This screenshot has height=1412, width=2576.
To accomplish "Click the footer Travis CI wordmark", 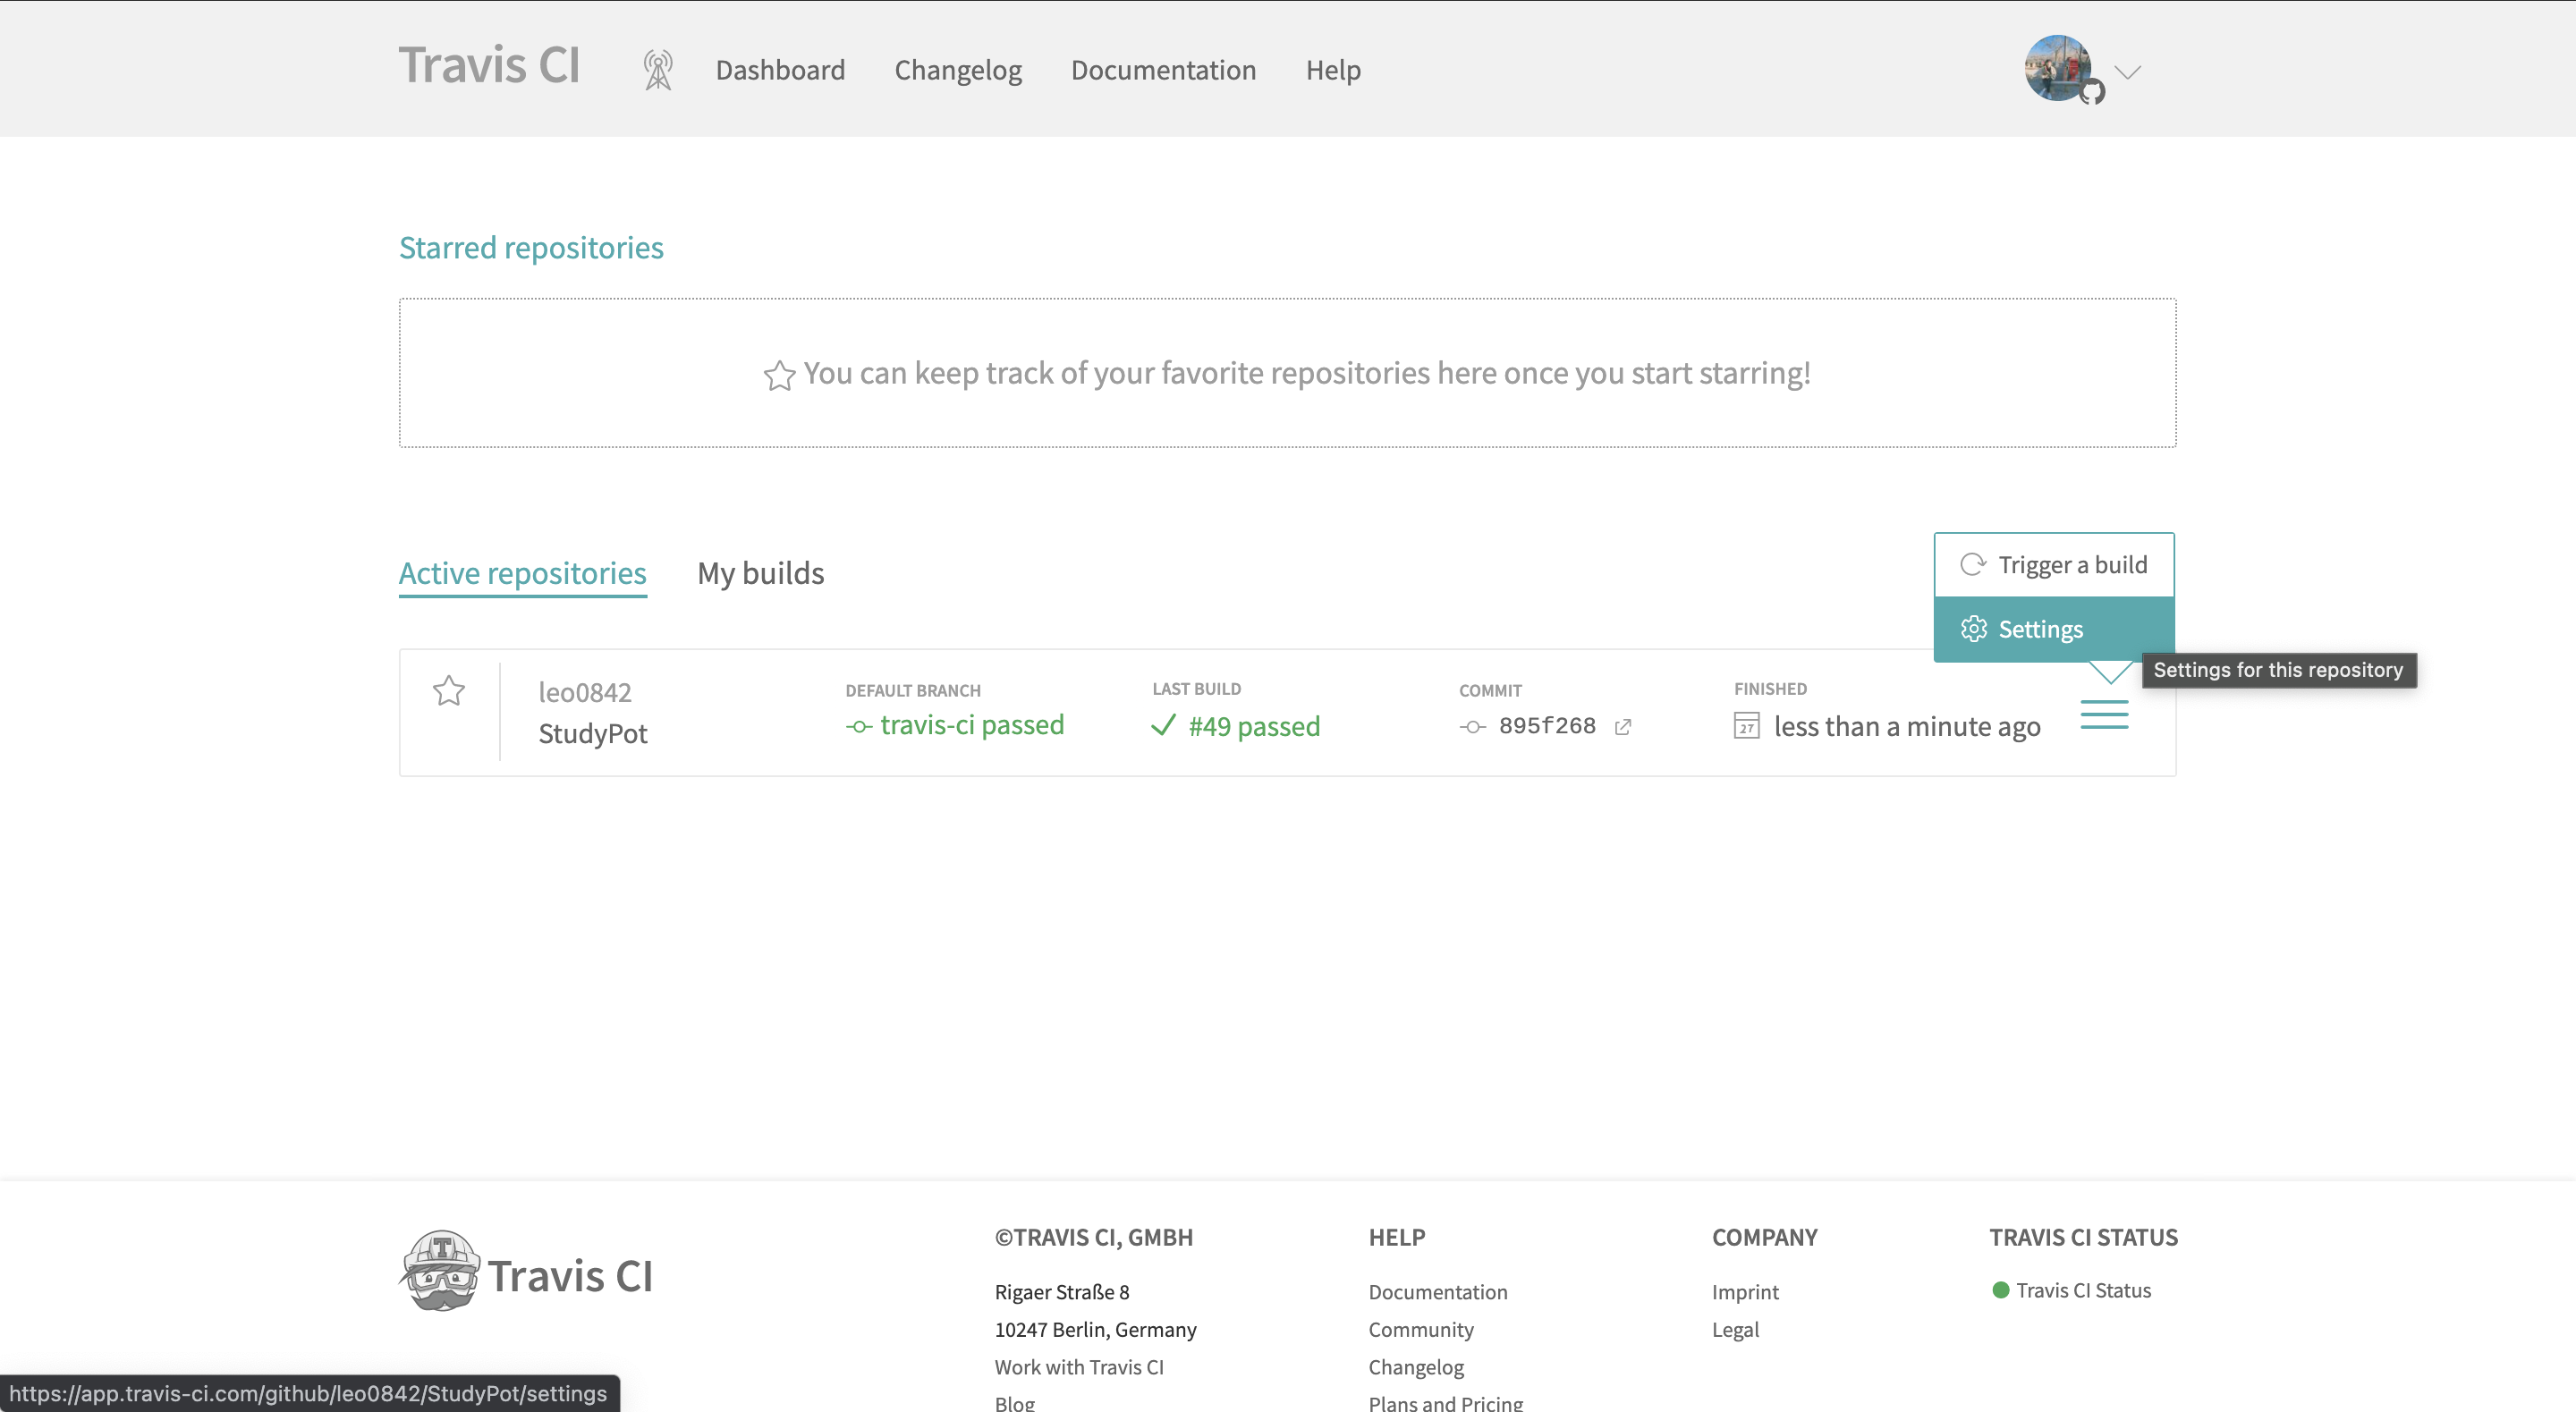I will pos(570,1276).
